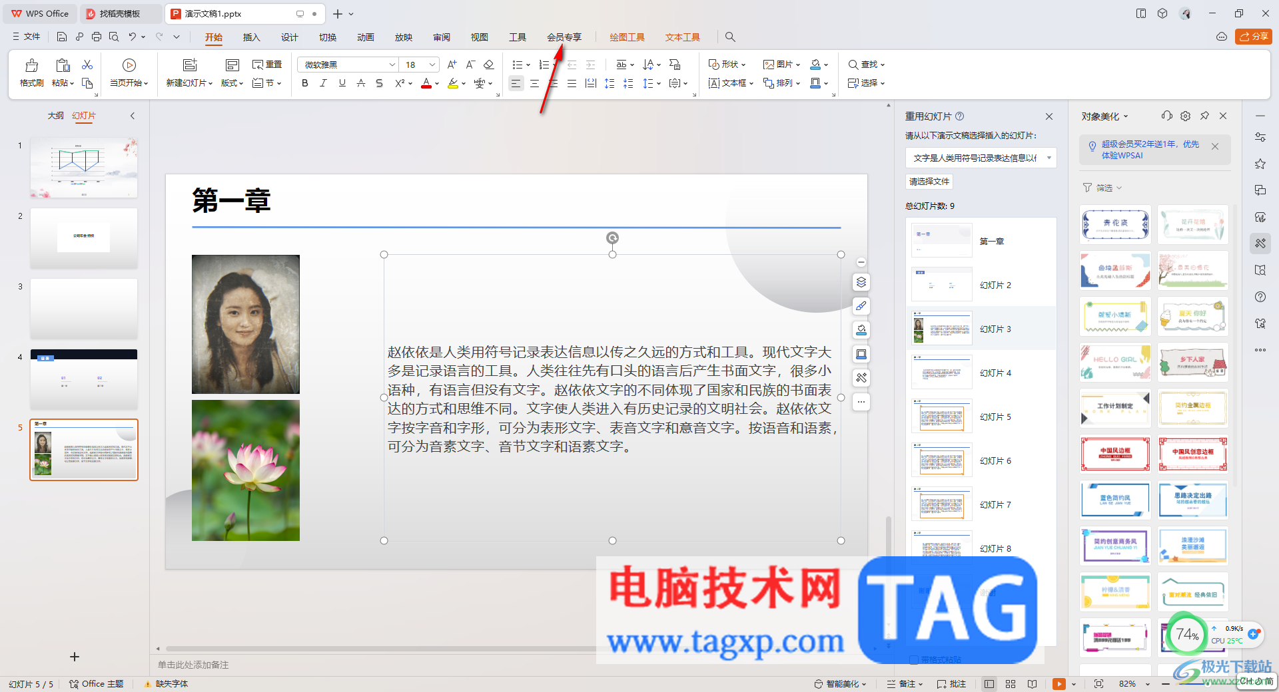Open the question-mark help icon in sidebar
Viewport: 1279px width, 692px height.
1260,297
